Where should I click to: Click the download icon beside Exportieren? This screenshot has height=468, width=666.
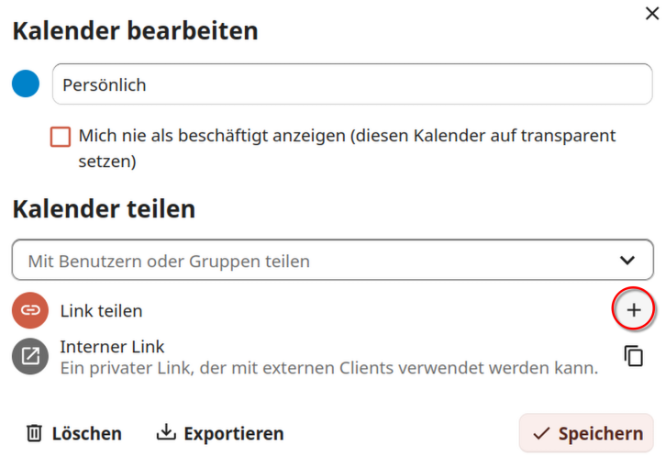166,433
